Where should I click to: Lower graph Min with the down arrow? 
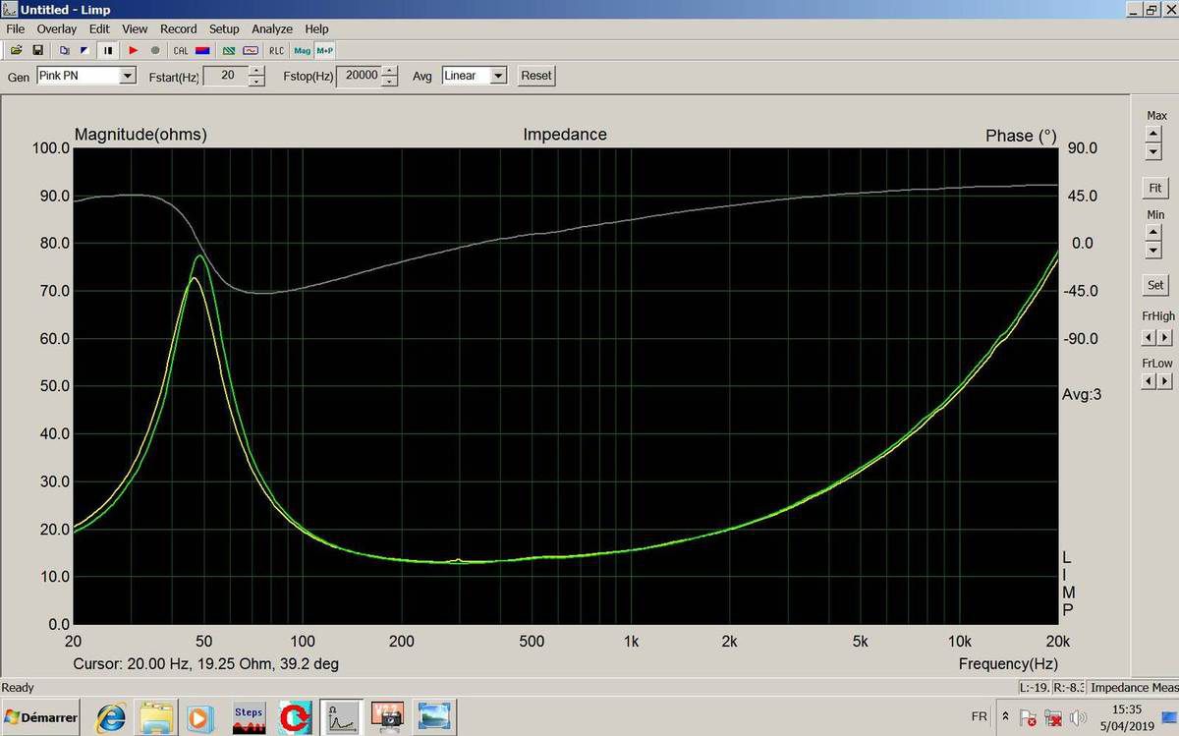click(x=1153, y=250)
